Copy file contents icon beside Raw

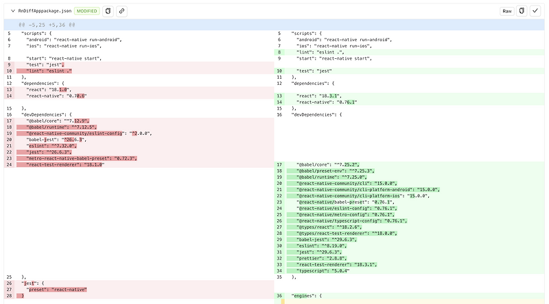(x=522, y=11)
